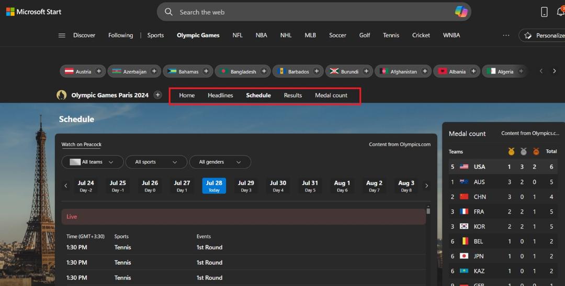Open Copilot from the search bar icon
This screenshot has width=565, height=286.
tap(461, 12)
